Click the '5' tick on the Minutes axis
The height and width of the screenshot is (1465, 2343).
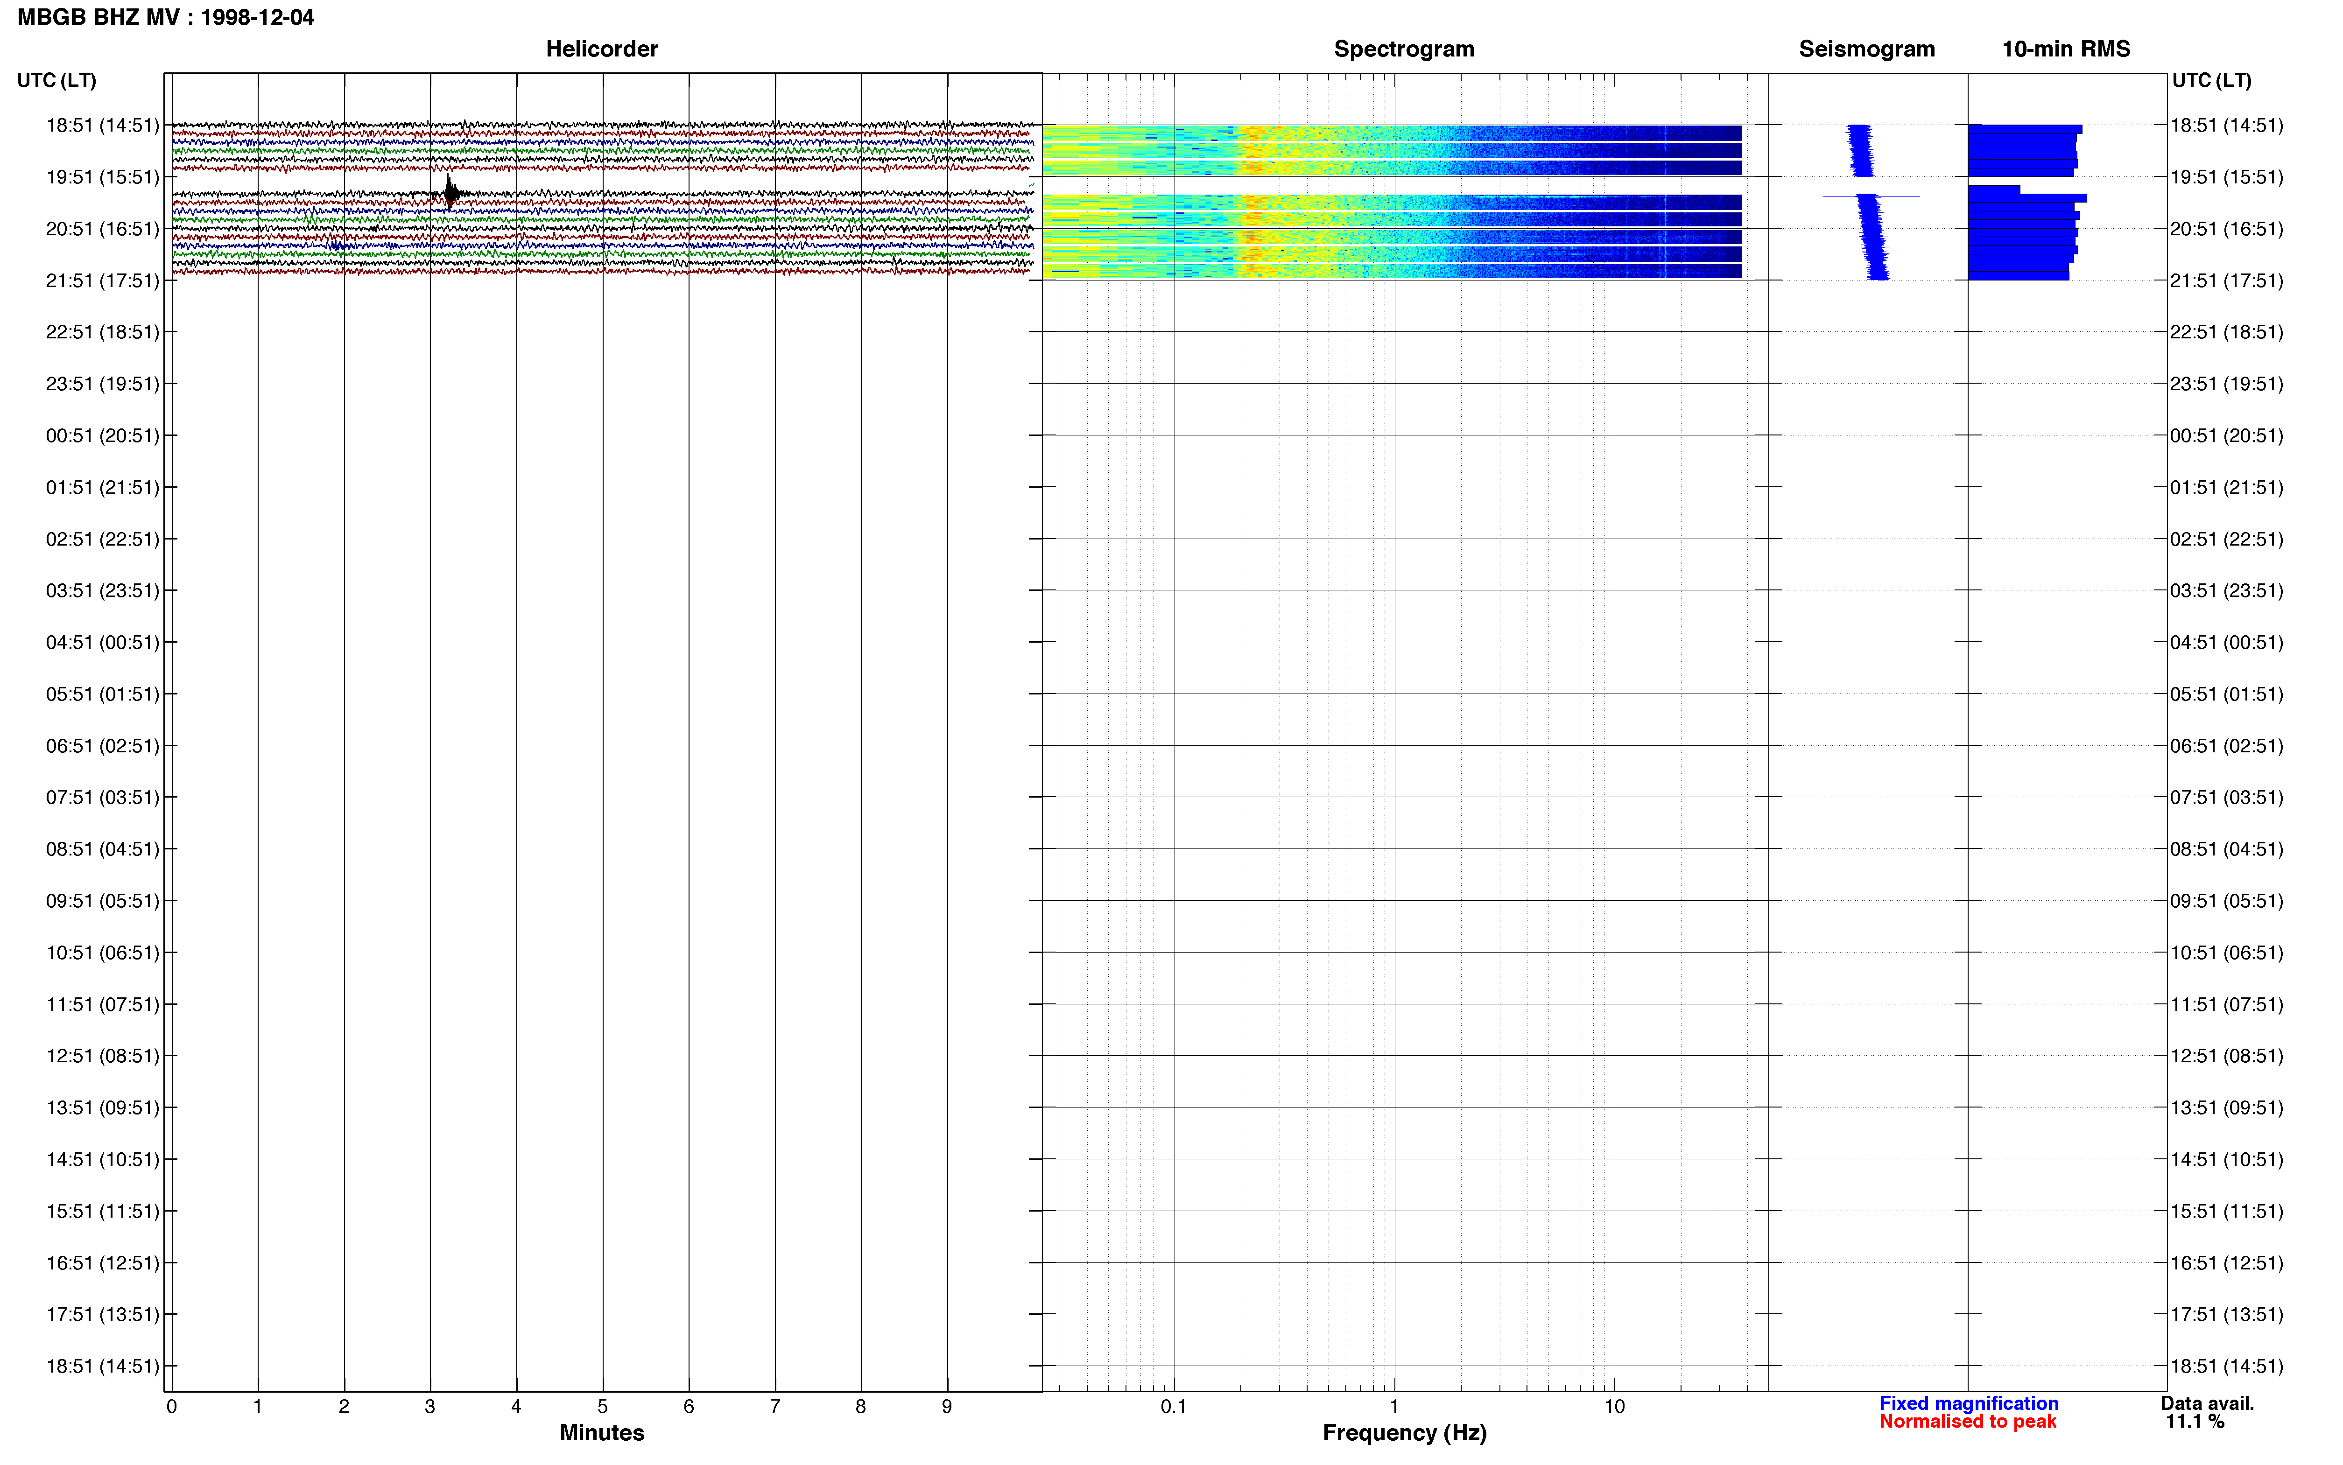603,1406
